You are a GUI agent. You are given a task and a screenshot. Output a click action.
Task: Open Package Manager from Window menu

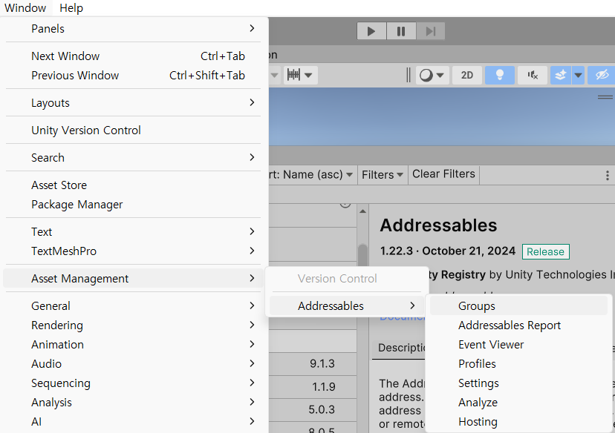[x=134, y=205]
